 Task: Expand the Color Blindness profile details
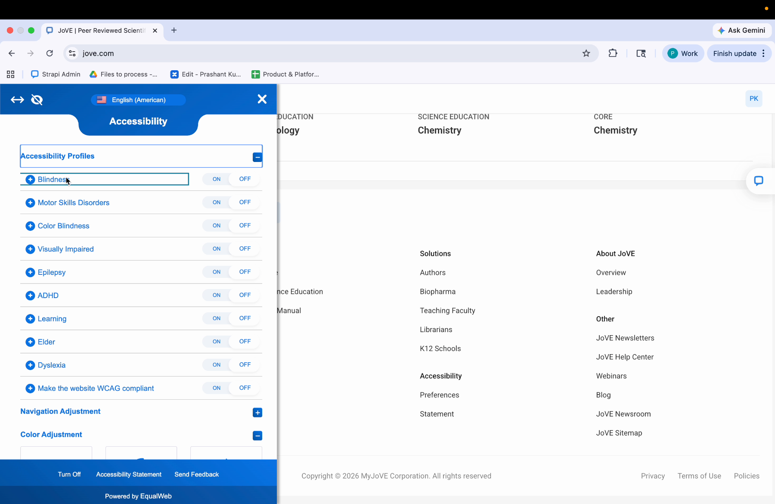30,226
